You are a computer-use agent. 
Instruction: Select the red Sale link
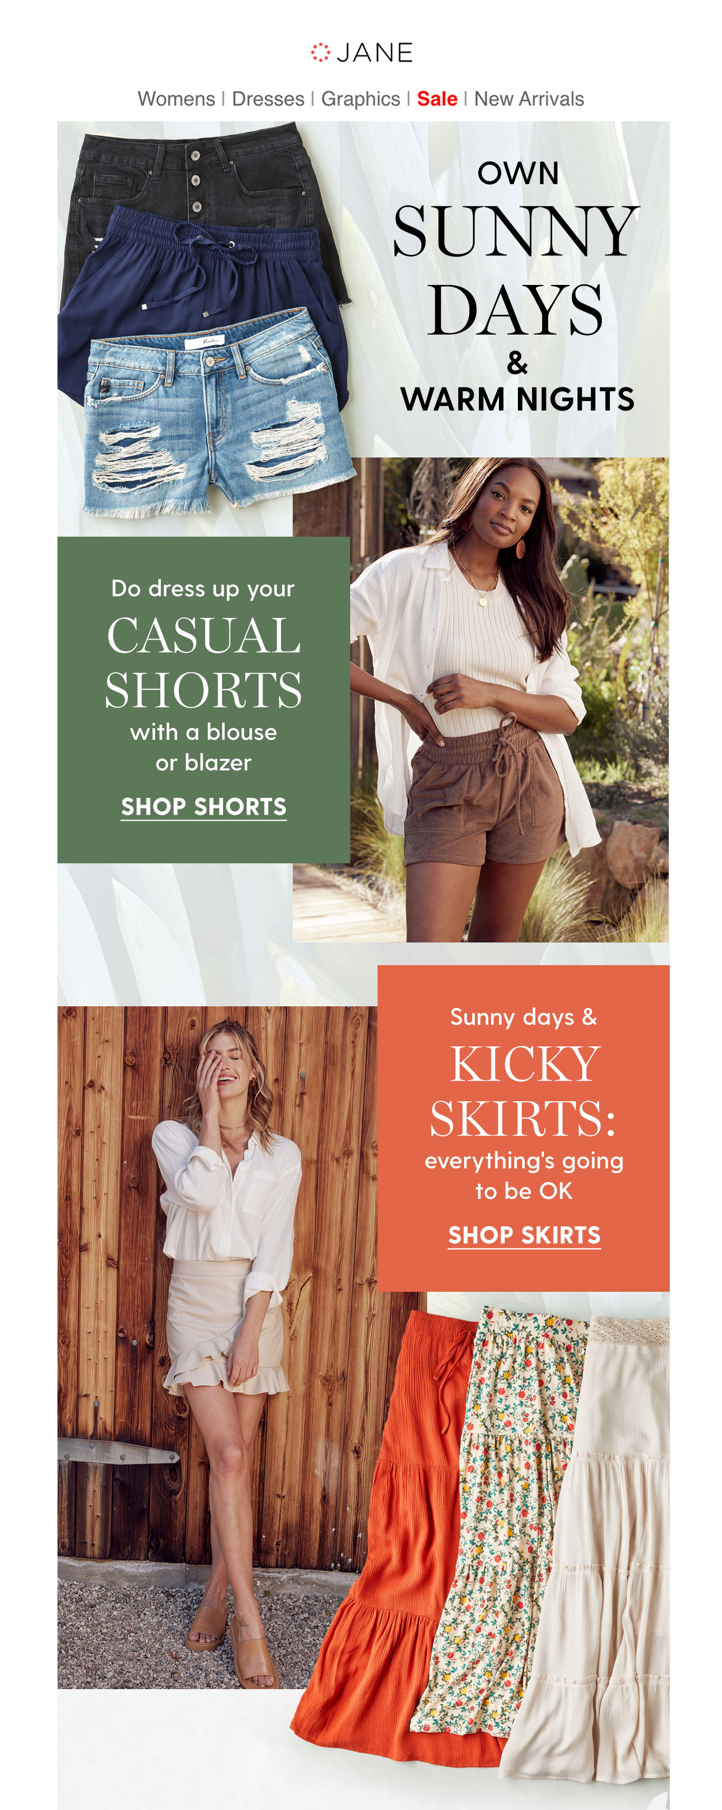click(437, 99)
